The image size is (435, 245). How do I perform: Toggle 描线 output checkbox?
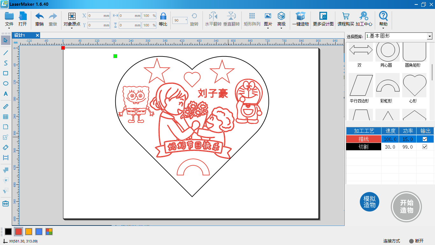point(424,139)
